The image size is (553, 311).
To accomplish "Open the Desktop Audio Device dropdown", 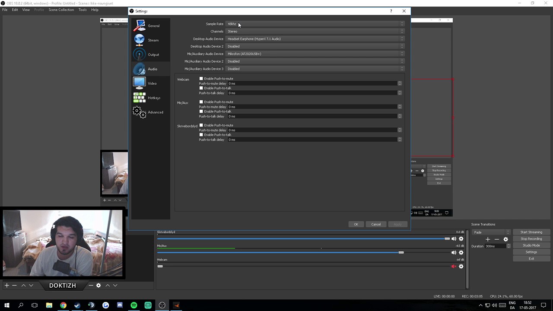I will pos(315,39).
